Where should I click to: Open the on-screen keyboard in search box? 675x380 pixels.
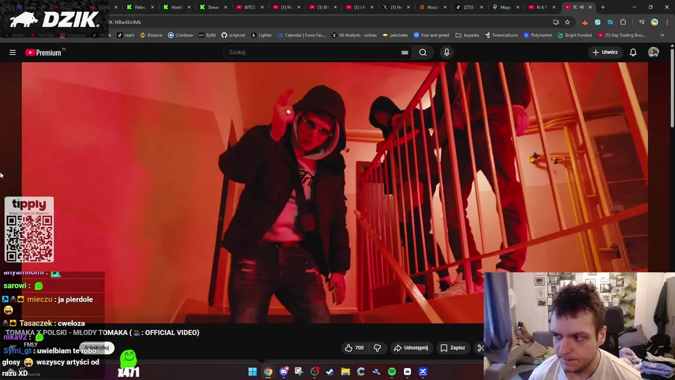coord(404,52)
